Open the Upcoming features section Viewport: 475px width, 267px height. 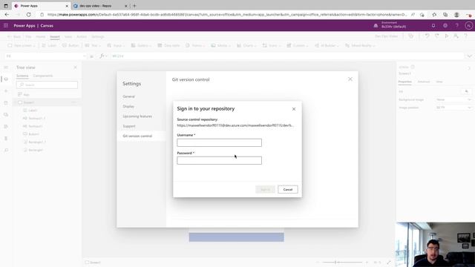pyautogui.click(x=137, y=116)
